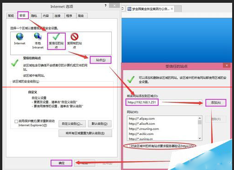Image resolution: width=234 pixels, height=170 pixels.
Task: Select http://*.ecitic.com in the website list
Action: click(141, 134)
